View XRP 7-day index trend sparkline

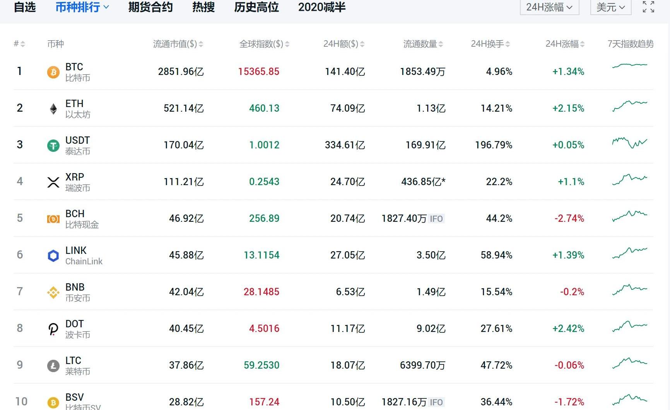(630, 179)
